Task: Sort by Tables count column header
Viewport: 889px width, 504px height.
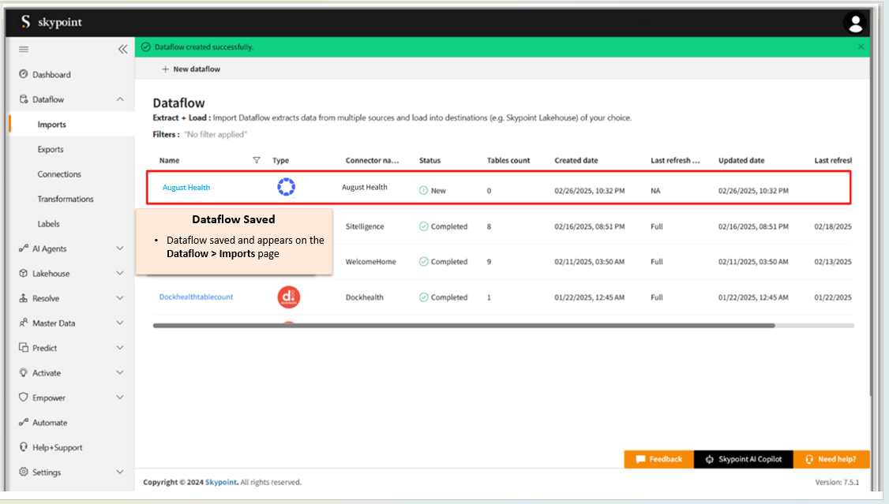Action: [508, 160]
